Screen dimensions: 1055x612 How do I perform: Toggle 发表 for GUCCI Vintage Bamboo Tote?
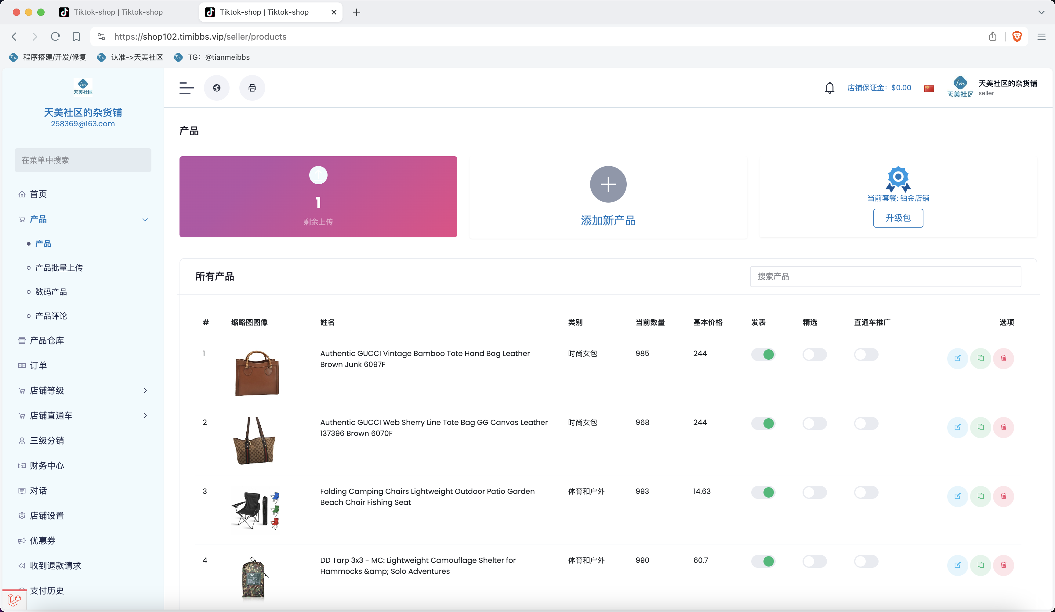pyautogui.click(x=763, y=355)
